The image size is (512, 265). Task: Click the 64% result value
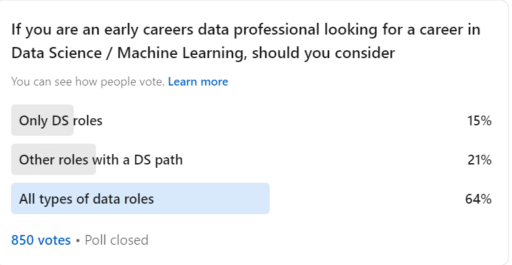478,199
